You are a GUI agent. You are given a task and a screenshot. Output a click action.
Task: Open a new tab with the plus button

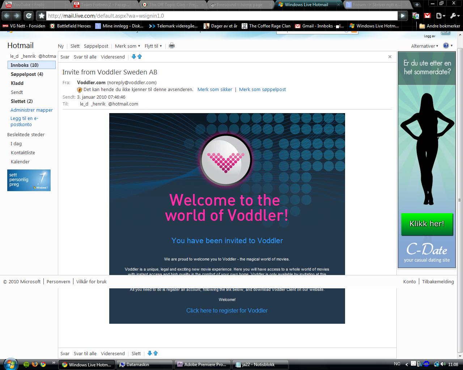(417, 5)
